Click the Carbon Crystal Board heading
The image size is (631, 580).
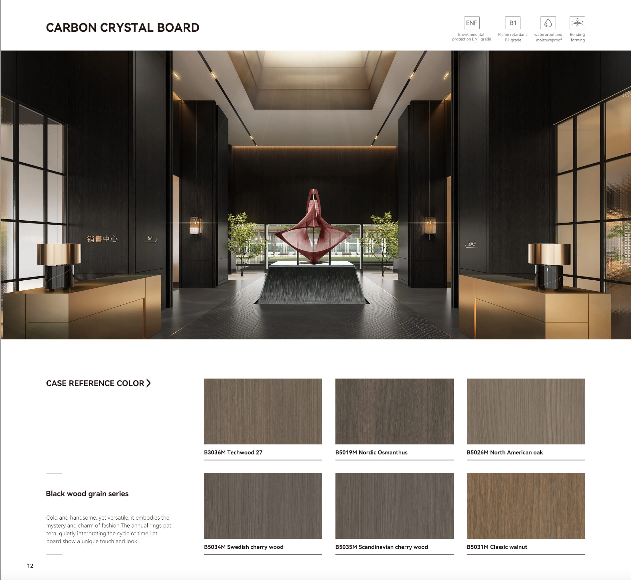tap(123, 28)
